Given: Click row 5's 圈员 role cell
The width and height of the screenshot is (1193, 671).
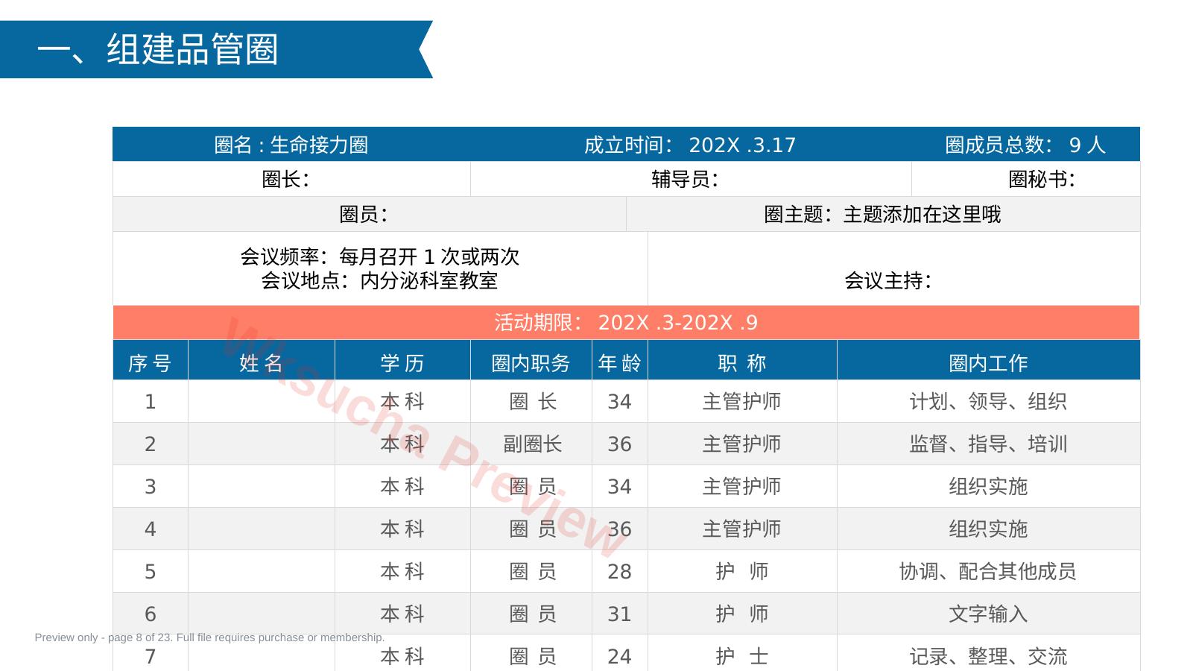Looking at the screenshot, I should [531, 571].
